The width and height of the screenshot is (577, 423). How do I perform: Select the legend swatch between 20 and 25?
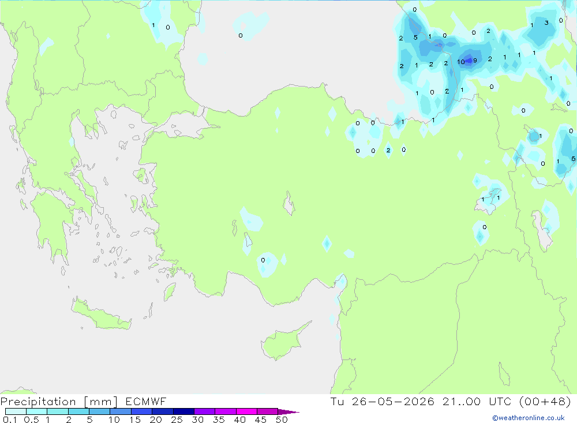click(x=162, y=411)
